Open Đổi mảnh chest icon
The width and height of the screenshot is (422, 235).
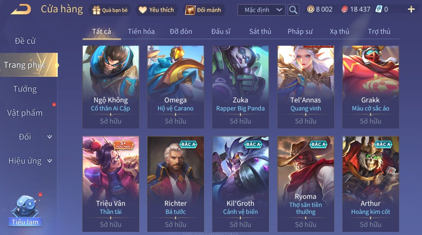(190, 10)
